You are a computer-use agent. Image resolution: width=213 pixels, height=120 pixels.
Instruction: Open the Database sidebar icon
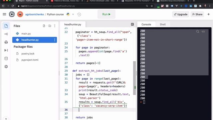pyautogui.click(x=6, y=59)
